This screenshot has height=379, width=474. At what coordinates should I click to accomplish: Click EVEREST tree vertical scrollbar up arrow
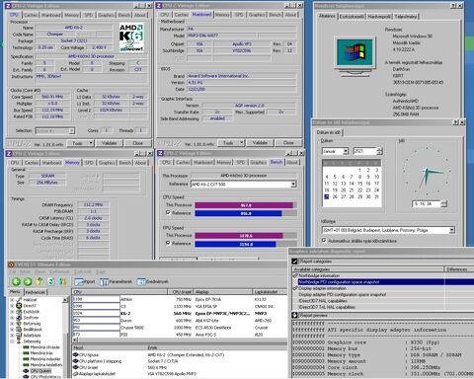click(65, 300)
